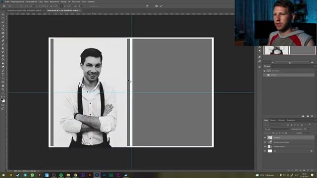Click the Home icon in options bar
Screen dimensions: 317x178
(4, 6)
